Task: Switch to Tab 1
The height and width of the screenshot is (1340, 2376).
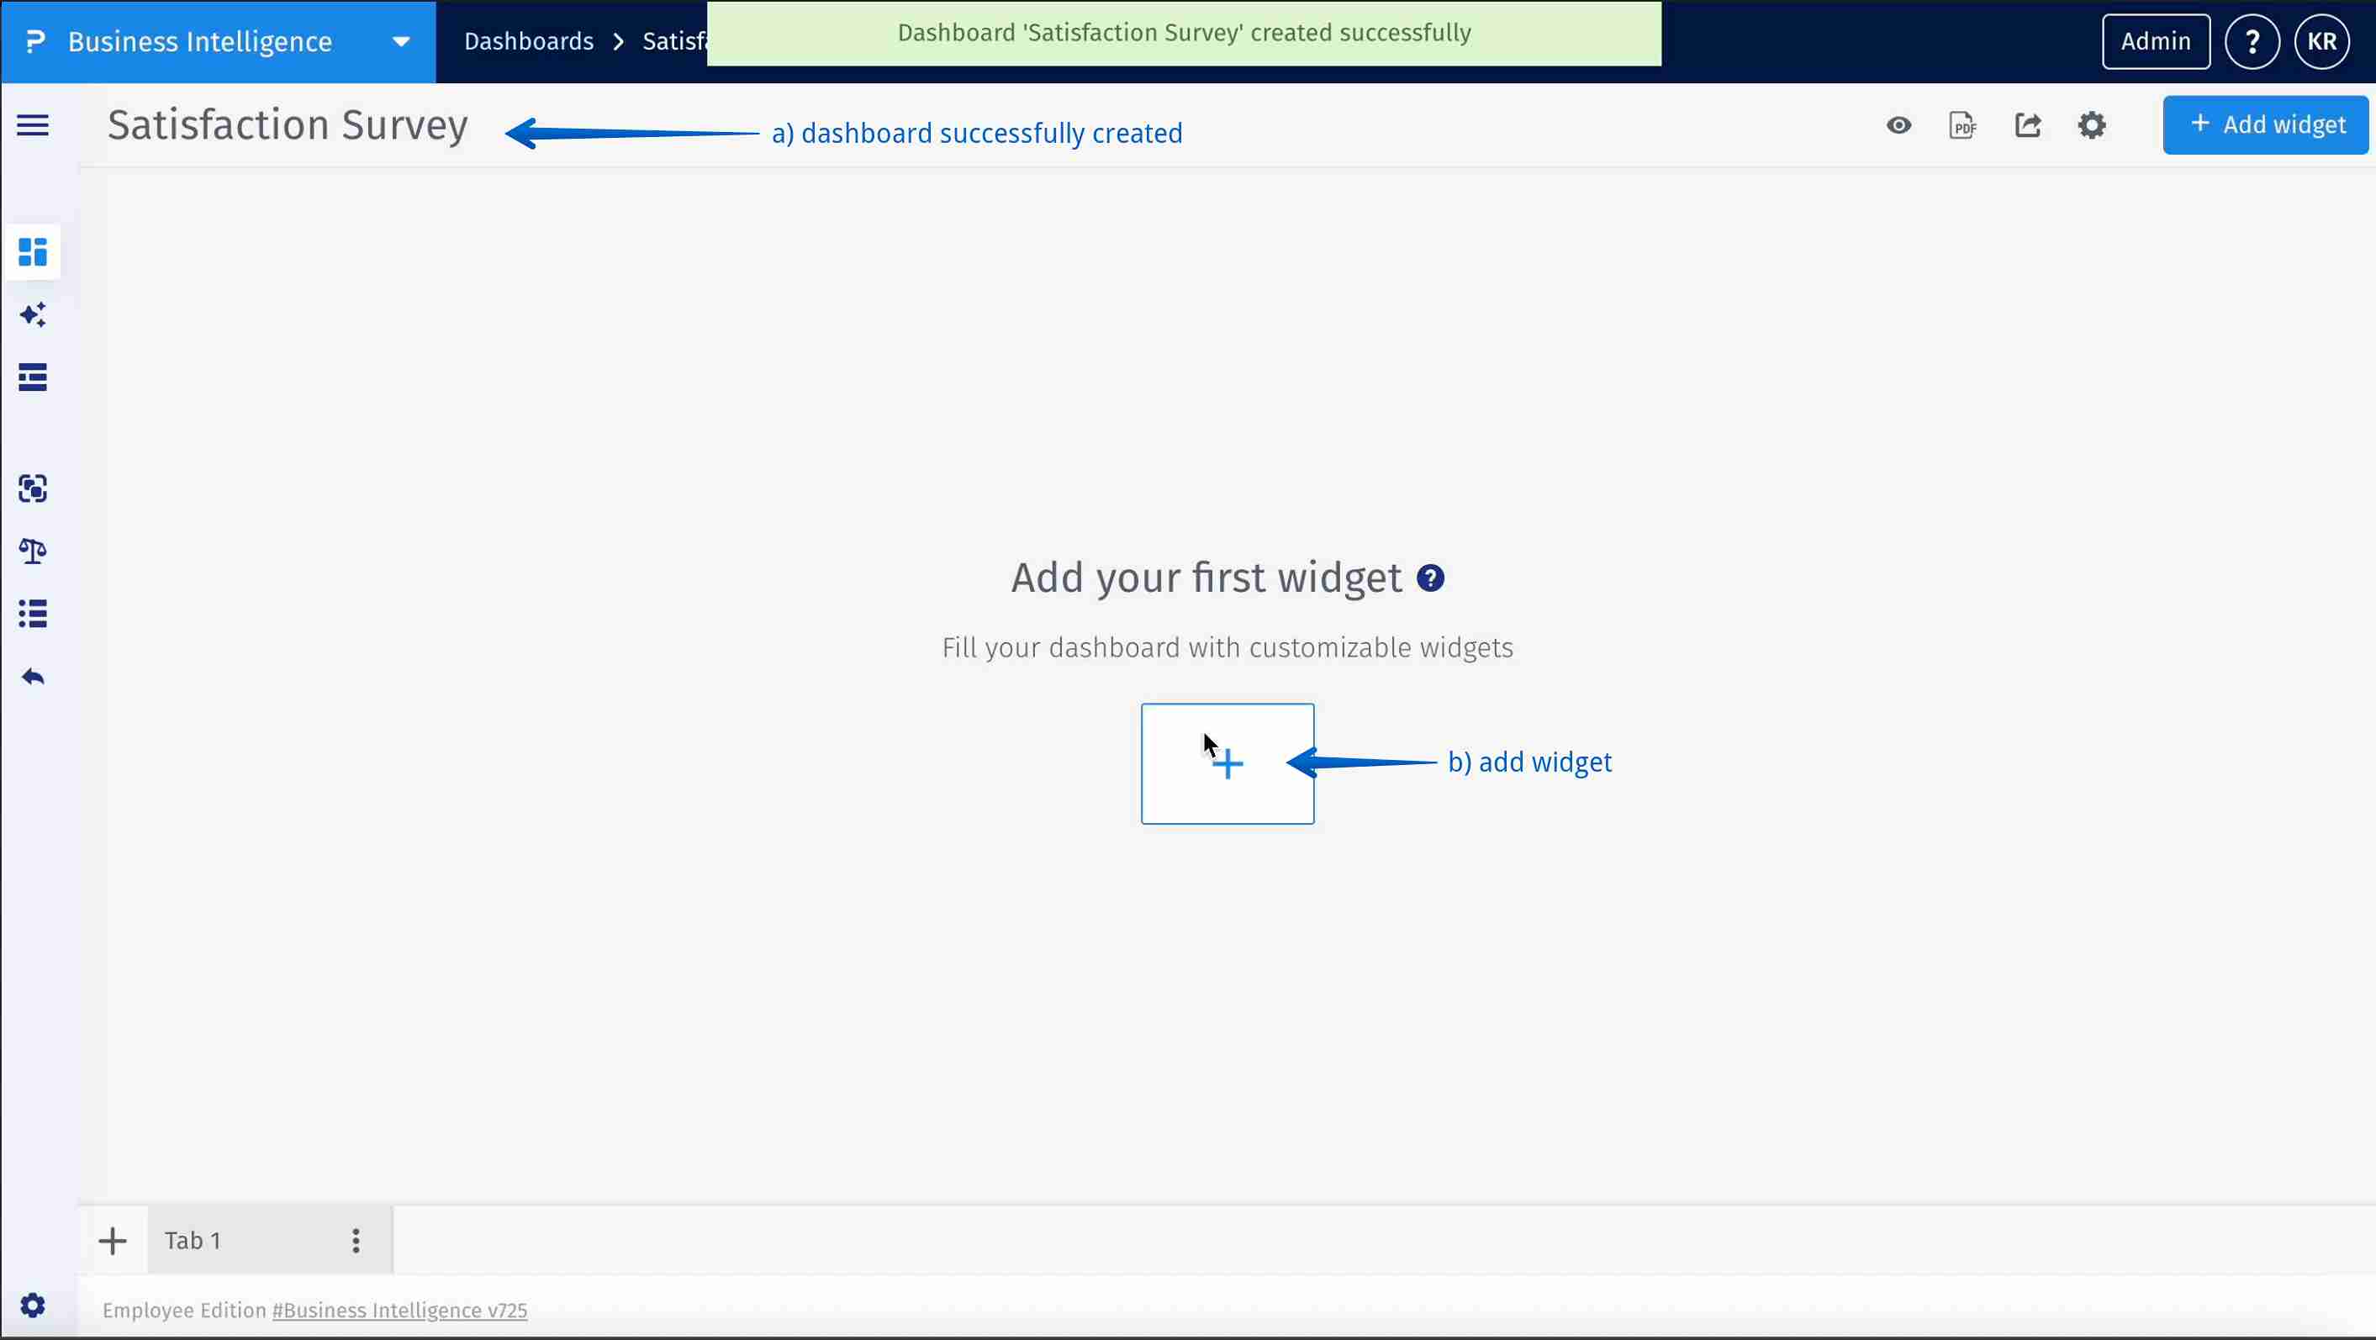Action: pyautogui.click(x=192, y=1239)
